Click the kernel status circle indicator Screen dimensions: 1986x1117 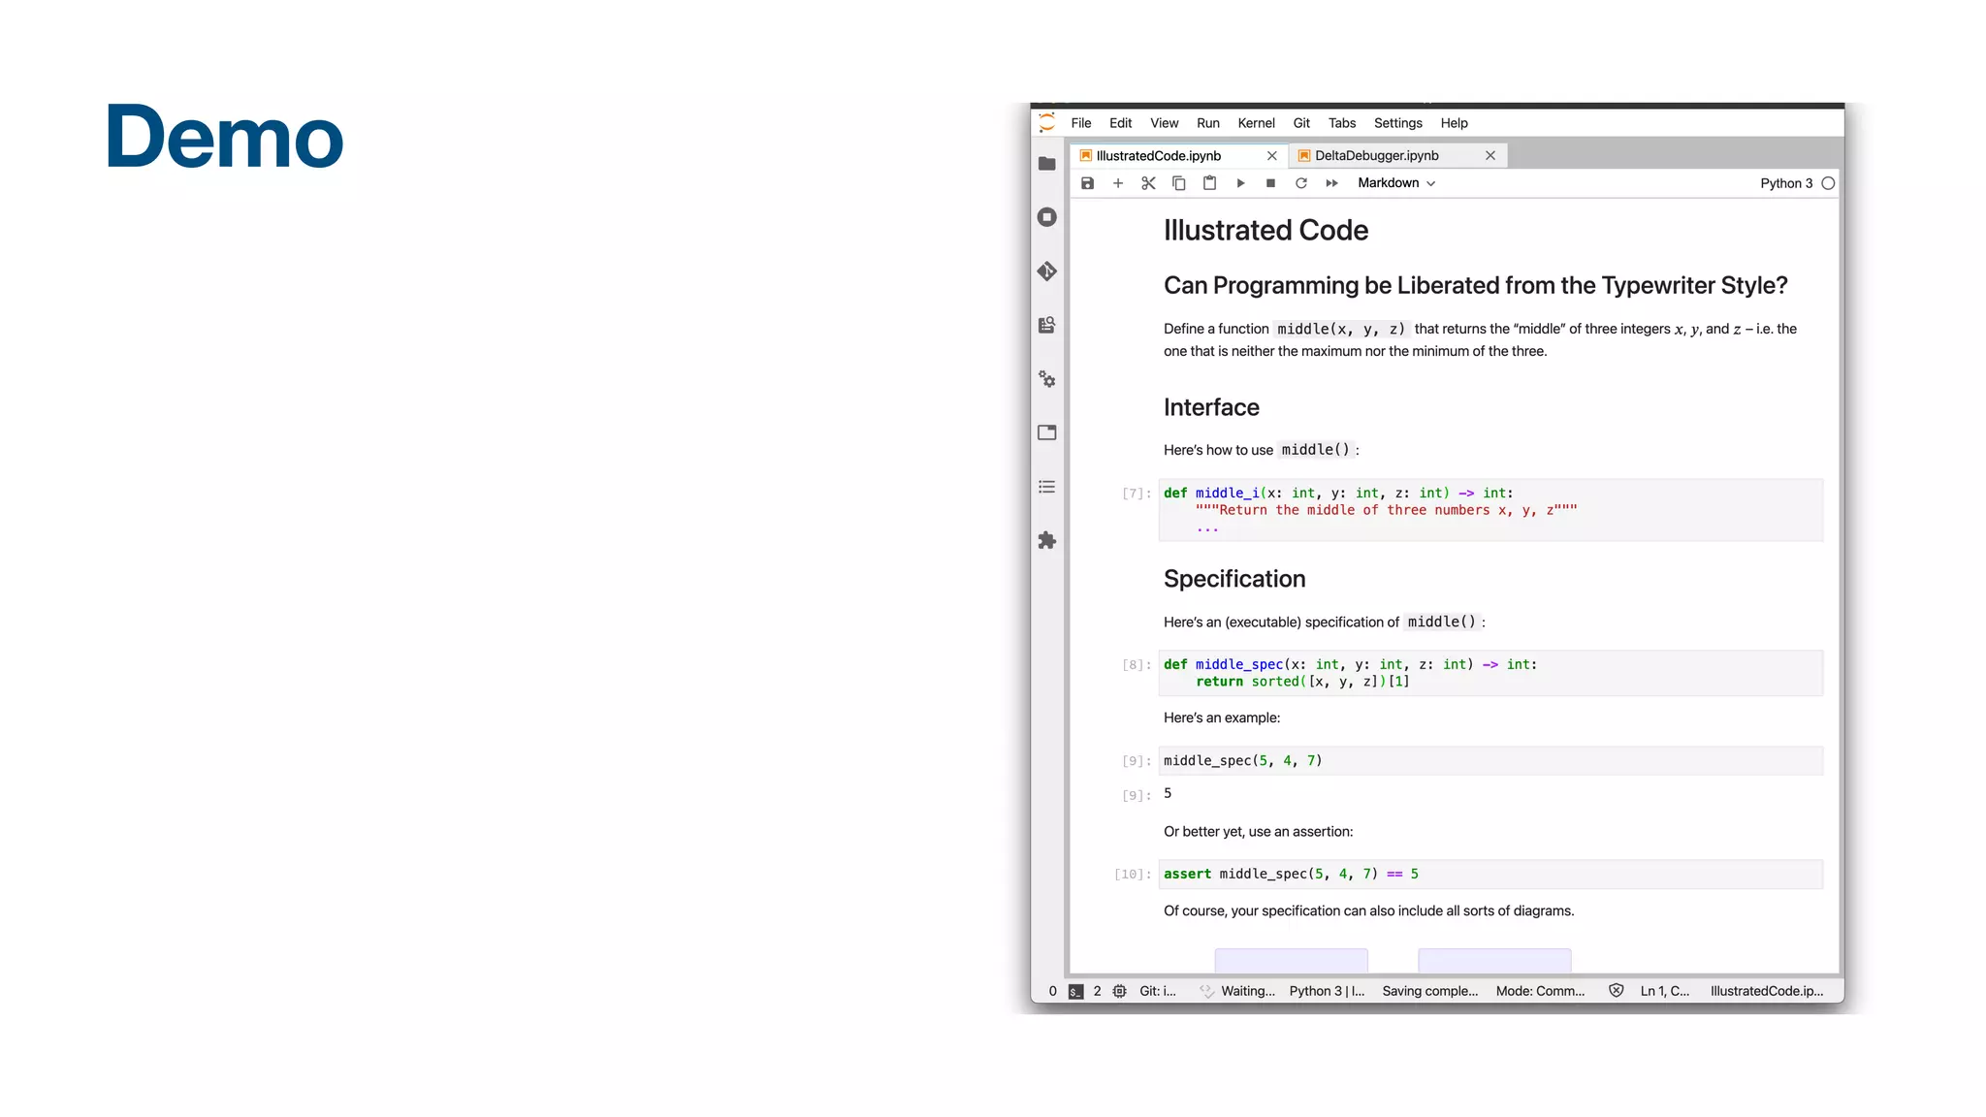pyautogui.click(x=1828, y=183)
